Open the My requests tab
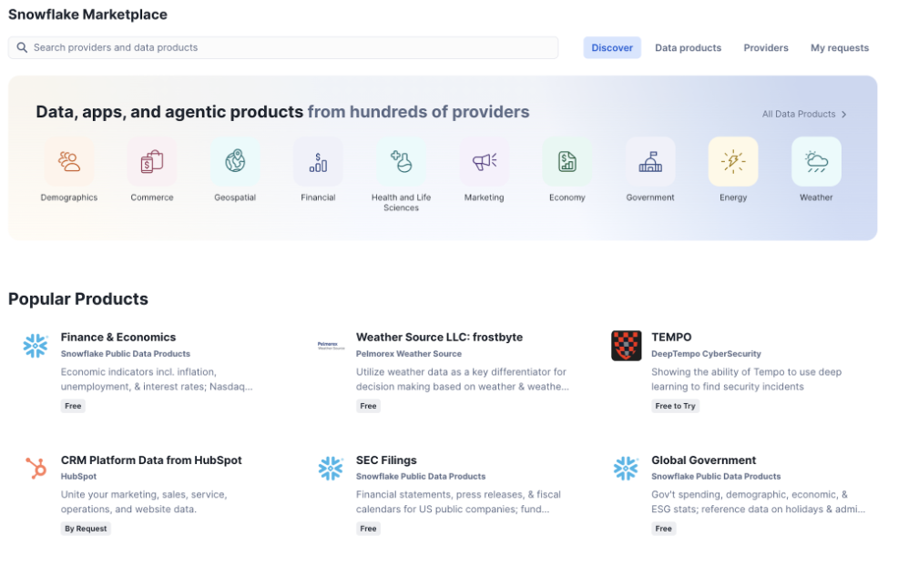898x566 pixels. (x=840, y=48)
